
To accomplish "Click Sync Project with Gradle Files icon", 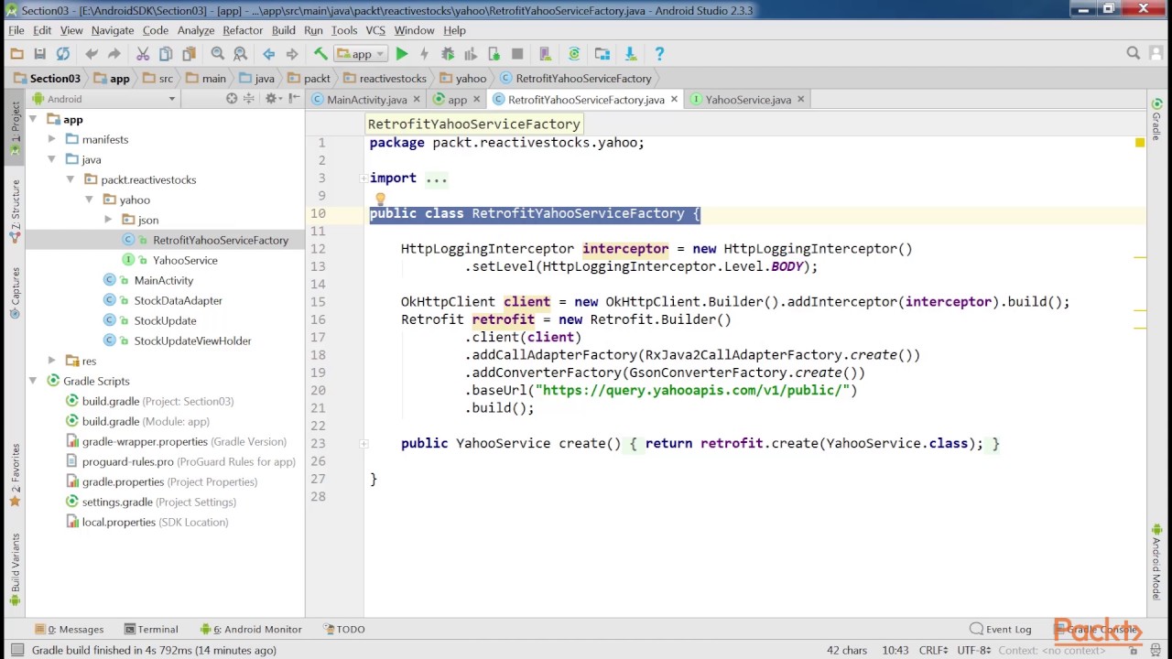I will point(574,54).
